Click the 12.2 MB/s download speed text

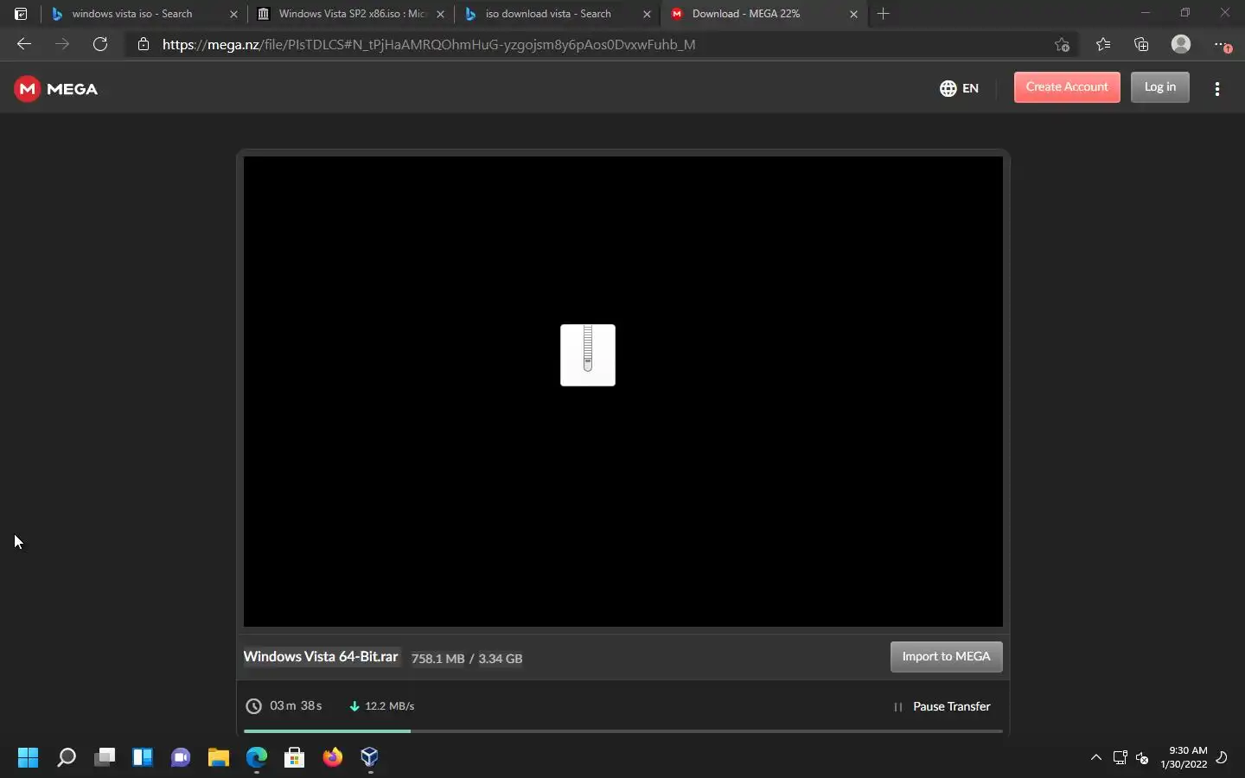point(390,706)
